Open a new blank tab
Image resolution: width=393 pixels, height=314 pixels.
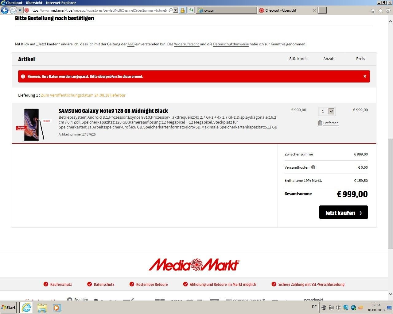pyautogui.click(x=322, y=10)
